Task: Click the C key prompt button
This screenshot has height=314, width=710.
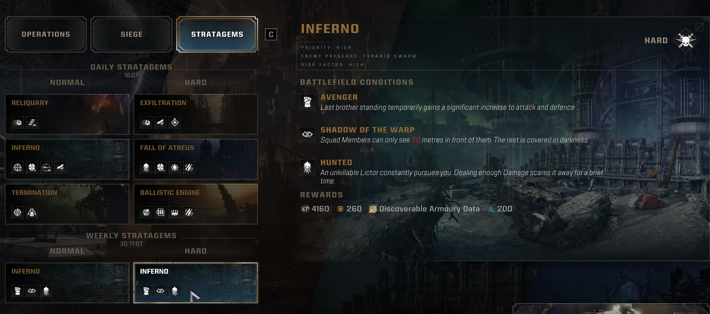Action: coord(271,34)
